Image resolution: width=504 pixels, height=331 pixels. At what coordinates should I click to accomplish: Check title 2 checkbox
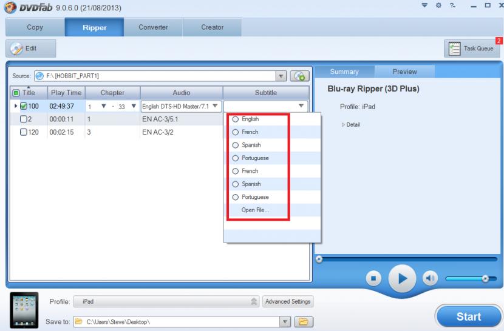coord(24,119)
